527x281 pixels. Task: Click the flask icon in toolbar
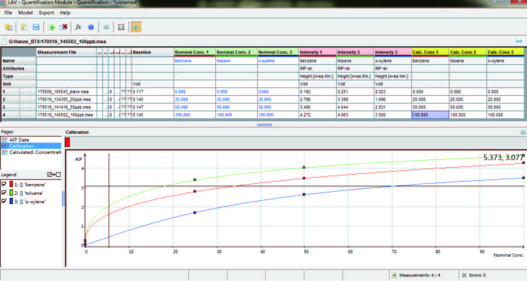pos(121,27)
